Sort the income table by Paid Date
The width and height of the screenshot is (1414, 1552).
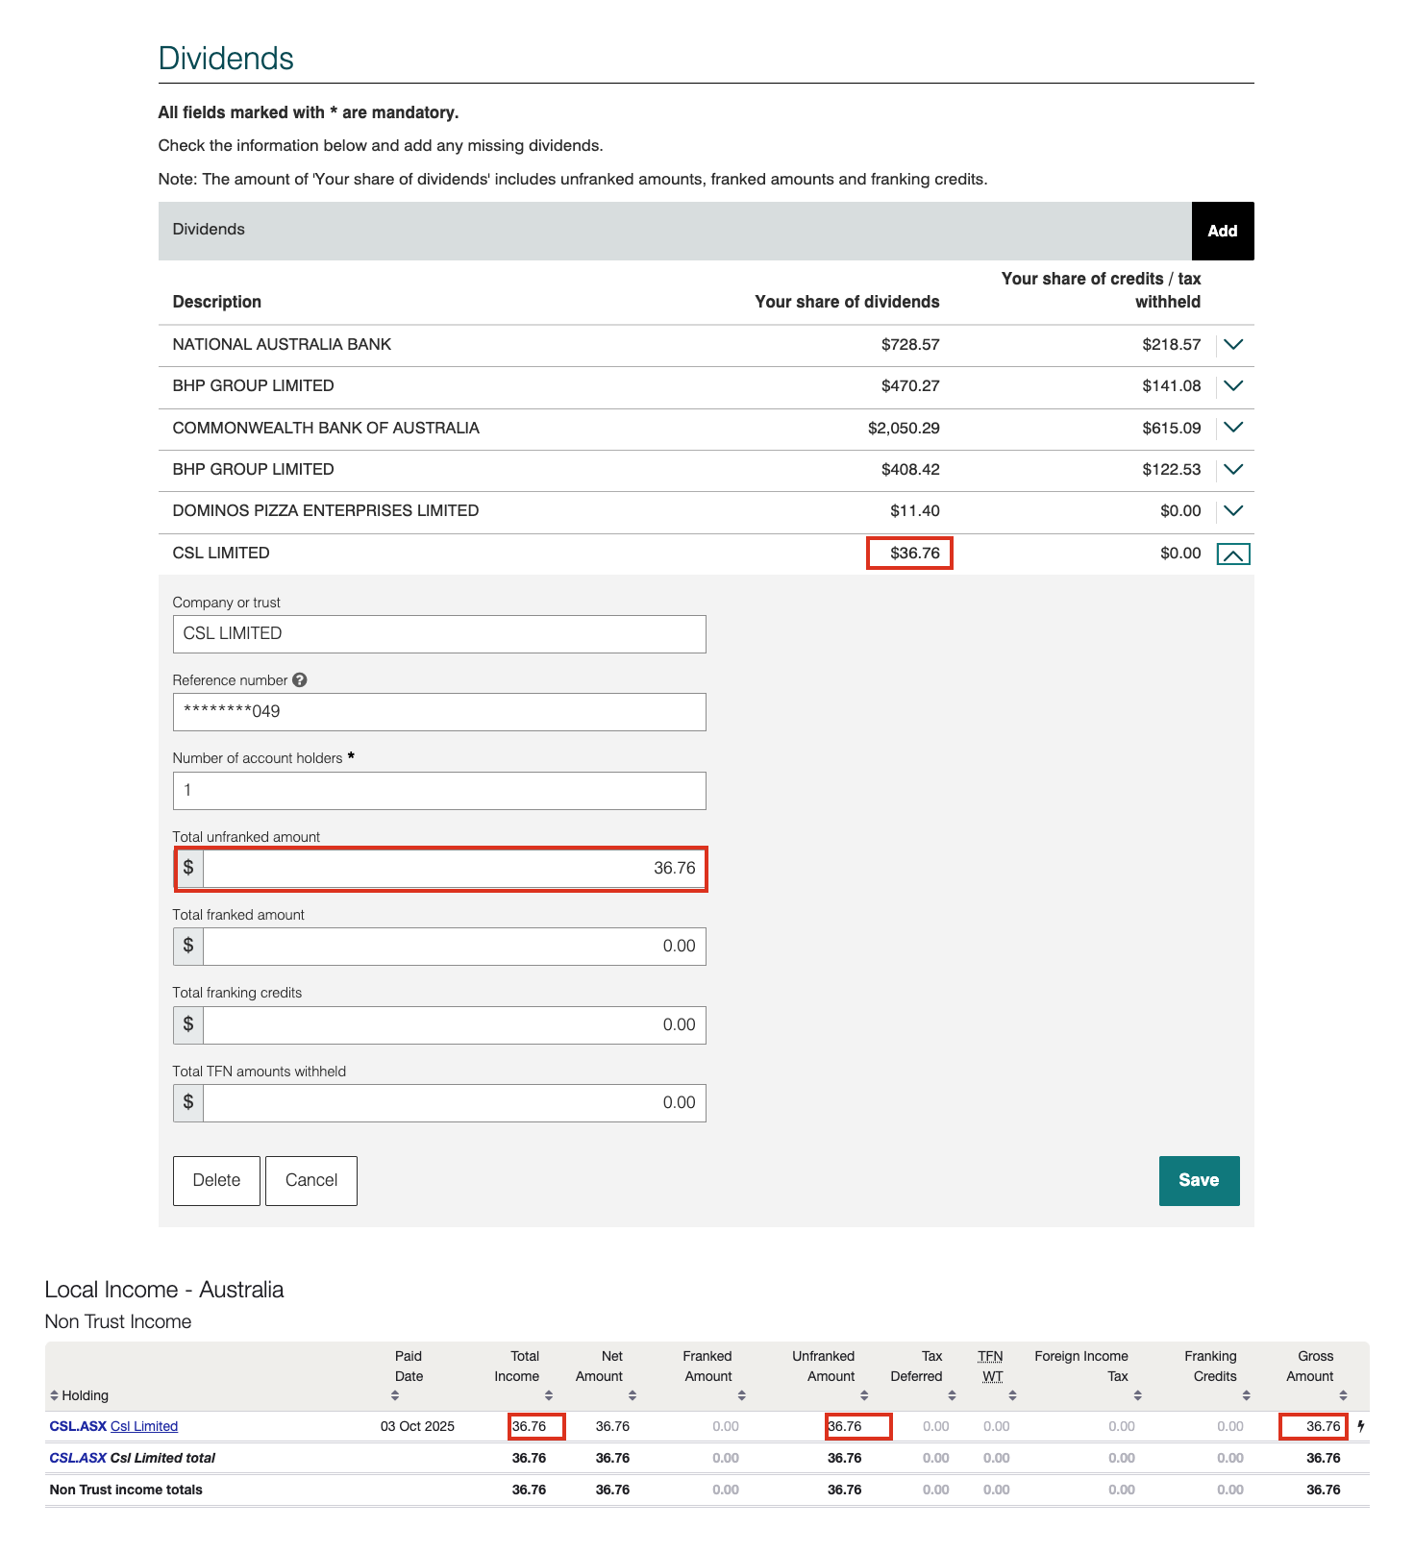395,1395
